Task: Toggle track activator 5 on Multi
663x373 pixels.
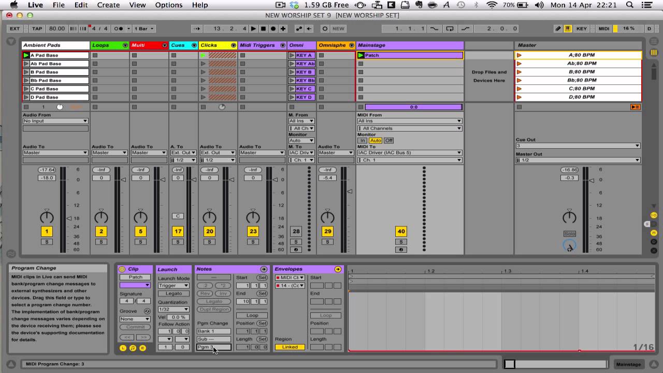Action: [140, 232]
